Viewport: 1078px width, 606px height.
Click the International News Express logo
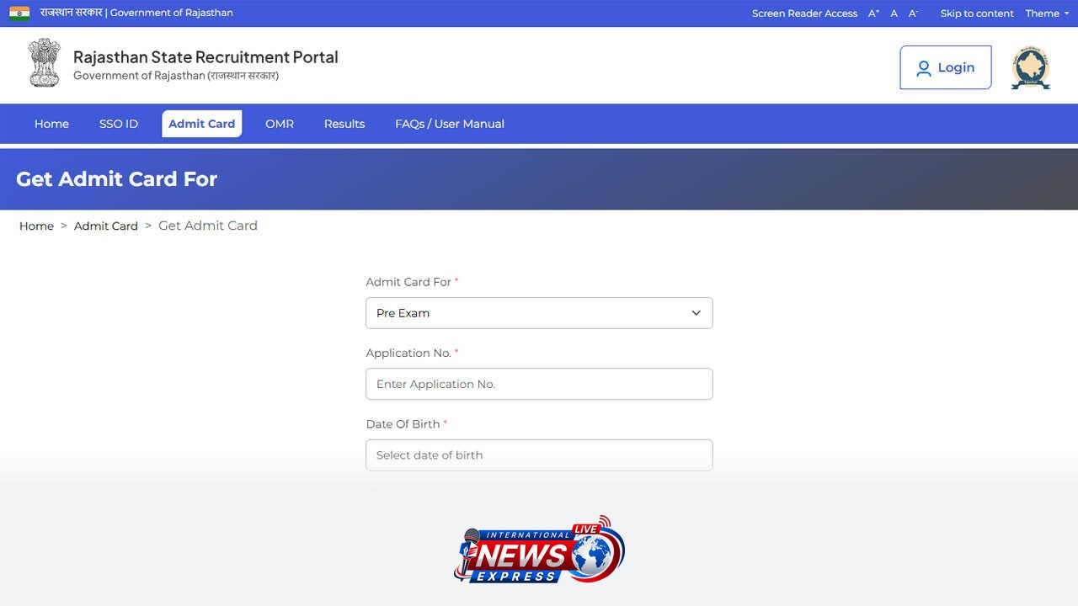click(539, 549)
